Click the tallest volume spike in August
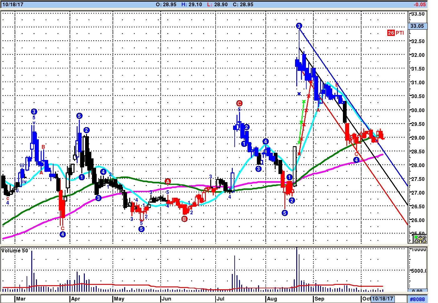438x303 pixels. pos(297,269)
